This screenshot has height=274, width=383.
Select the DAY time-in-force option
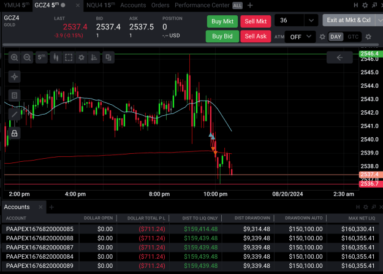tap(336, 37)
